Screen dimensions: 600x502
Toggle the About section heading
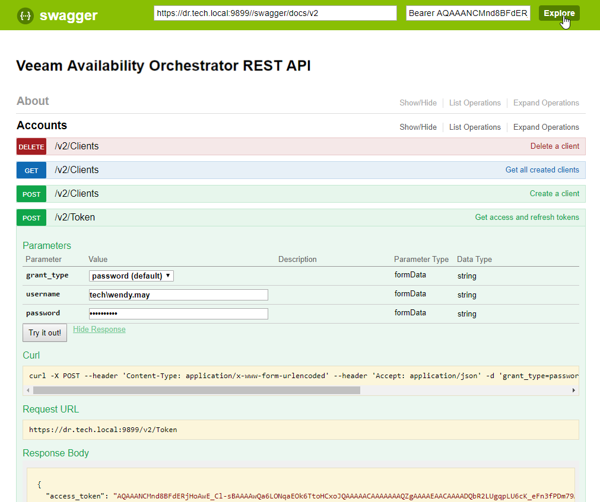33,101
